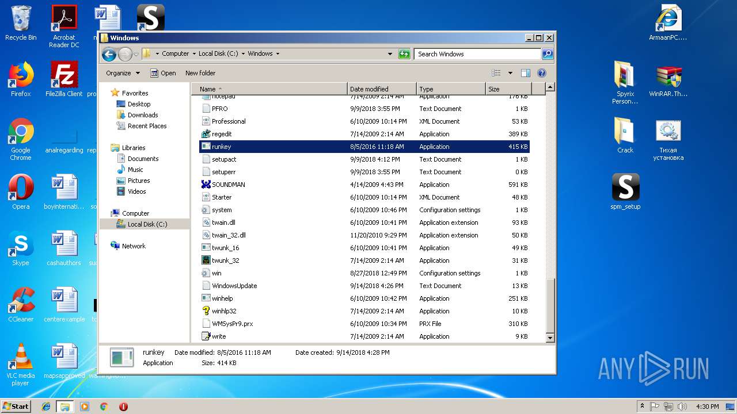Screen dimensions: 737x414
Task: Open the VLC media player desktop shortcut
Action: 21,365
